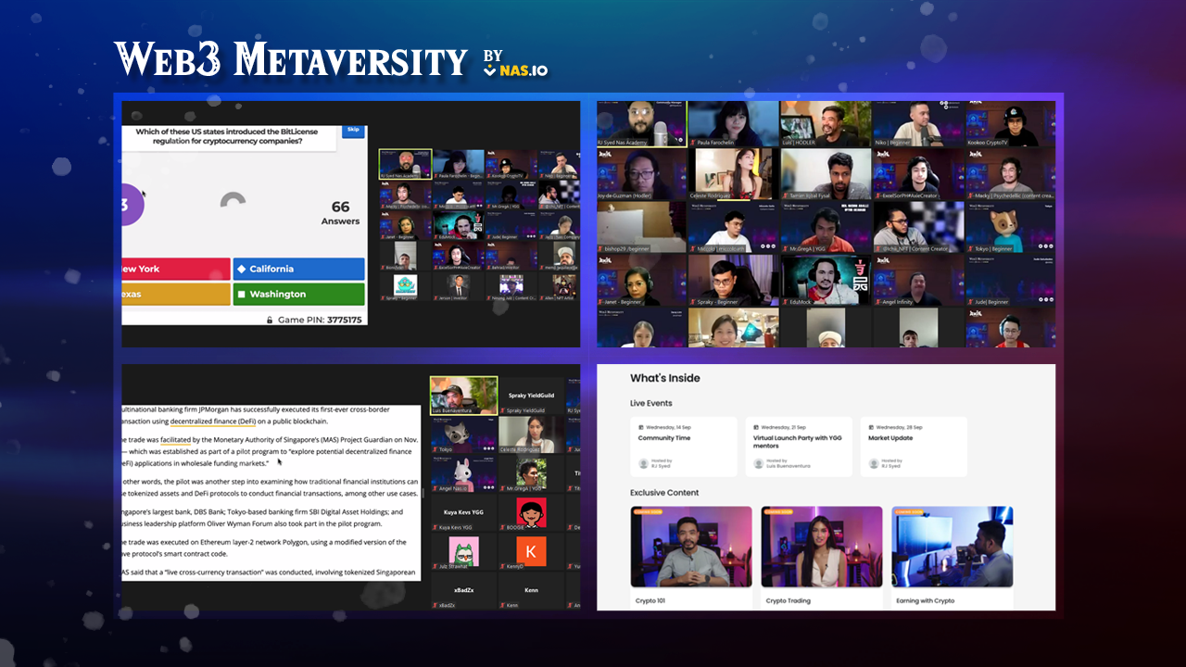This screenshot has height=667, width=1186.
Task: Click the BitLicense quiz question text
Action: click(227, 136)
